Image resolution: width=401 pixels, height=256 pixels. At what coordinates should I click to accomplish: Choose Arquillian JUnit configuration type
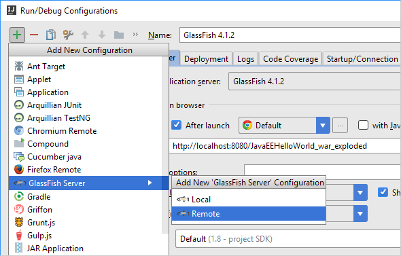coord(86,105)
